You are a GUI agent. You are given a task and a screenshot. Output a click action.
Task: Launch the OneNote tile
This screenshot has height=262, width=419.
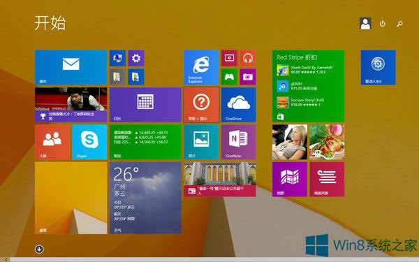238,142
